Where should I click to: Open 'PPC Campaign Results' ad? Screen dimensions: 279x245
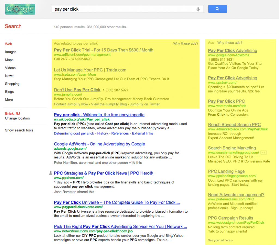tap(231, 218)
